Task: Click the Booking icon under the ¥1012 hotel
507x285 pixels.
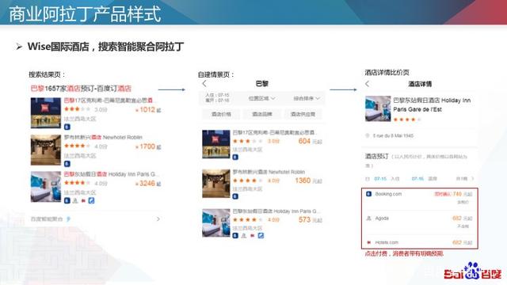Action: 67,127
